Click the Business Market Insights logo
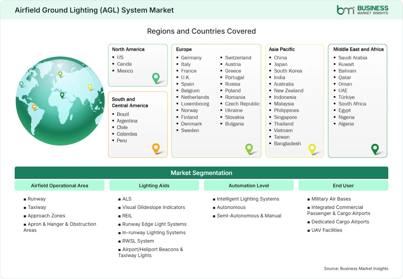Image resolution: width=403 pixels, height=279 pixels. 362,10
